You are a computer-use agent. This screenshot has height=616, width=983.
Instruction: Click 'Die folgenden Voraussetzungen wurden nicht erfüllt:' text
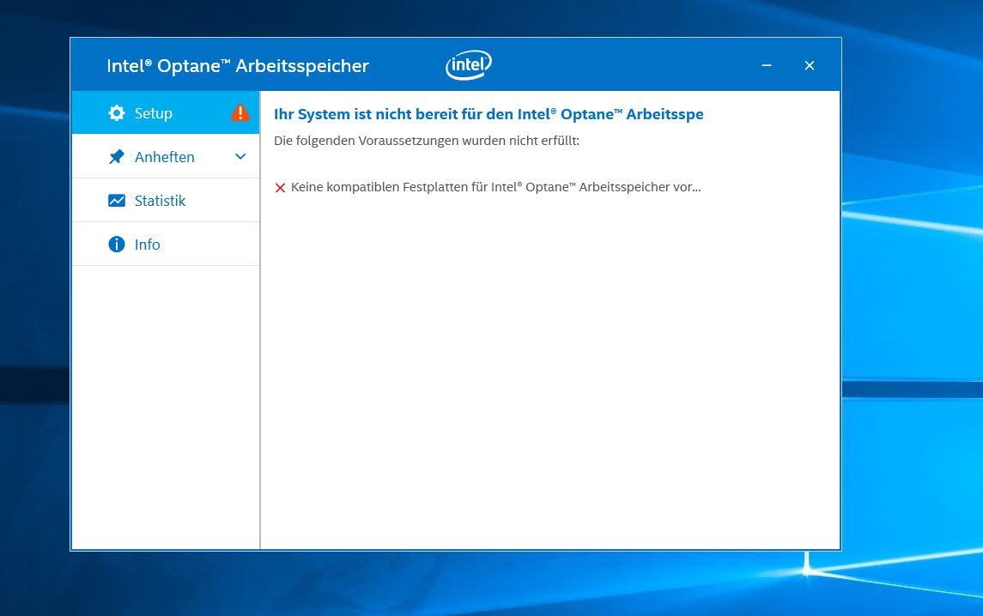427,141
